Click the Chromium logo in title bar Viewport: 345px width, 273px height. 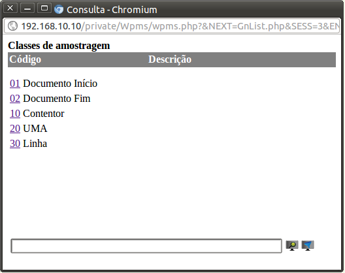coord(59,9)
